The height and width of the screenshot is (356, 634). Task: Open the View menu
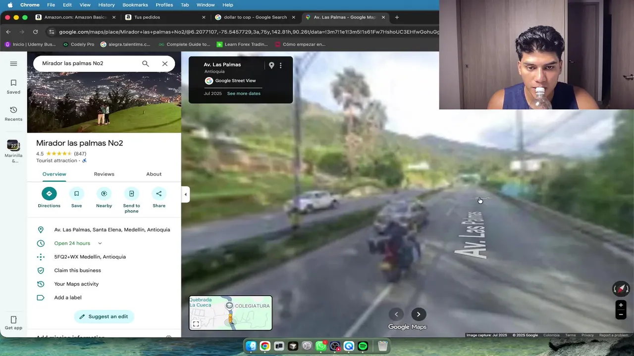(x=85, y=5)
